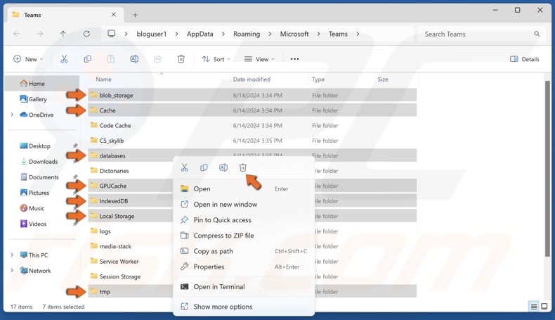555x320 pixels.
Task: Open the View dropdown menu
Action: coord(259,59)
